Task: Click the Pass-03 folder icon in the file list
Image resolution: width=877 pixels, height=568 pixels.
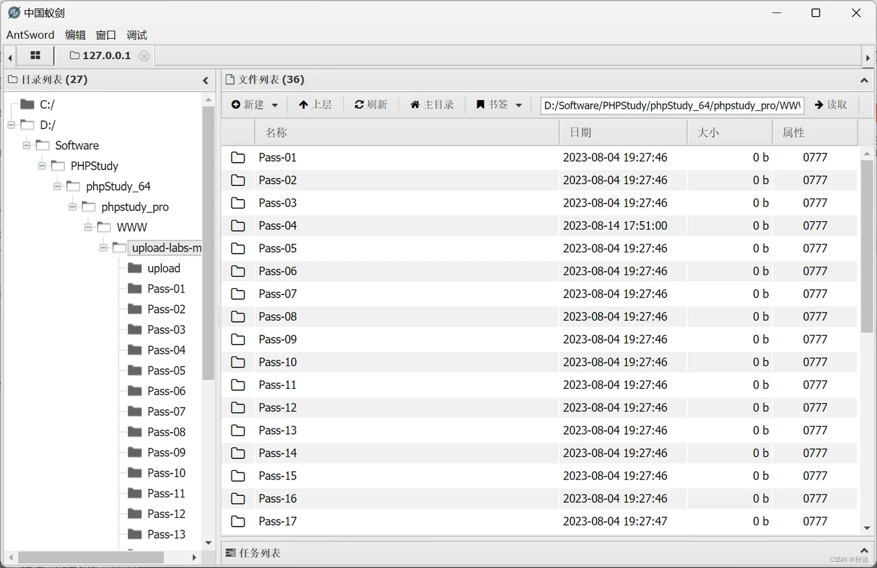Action: [x=238, y=203]
